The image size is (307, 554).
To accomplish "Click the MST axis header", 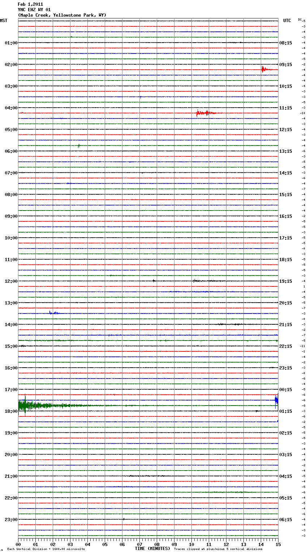I will (x=4, y=21).
